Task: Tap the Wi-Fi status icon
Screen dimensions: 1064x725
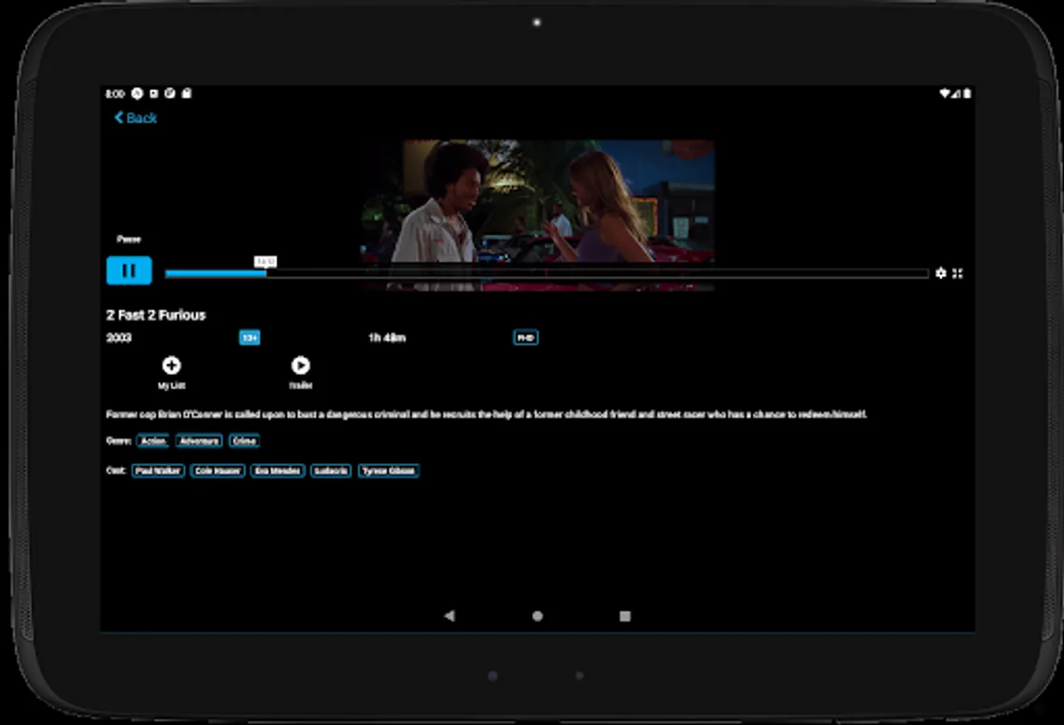Action: coord(946,93)
